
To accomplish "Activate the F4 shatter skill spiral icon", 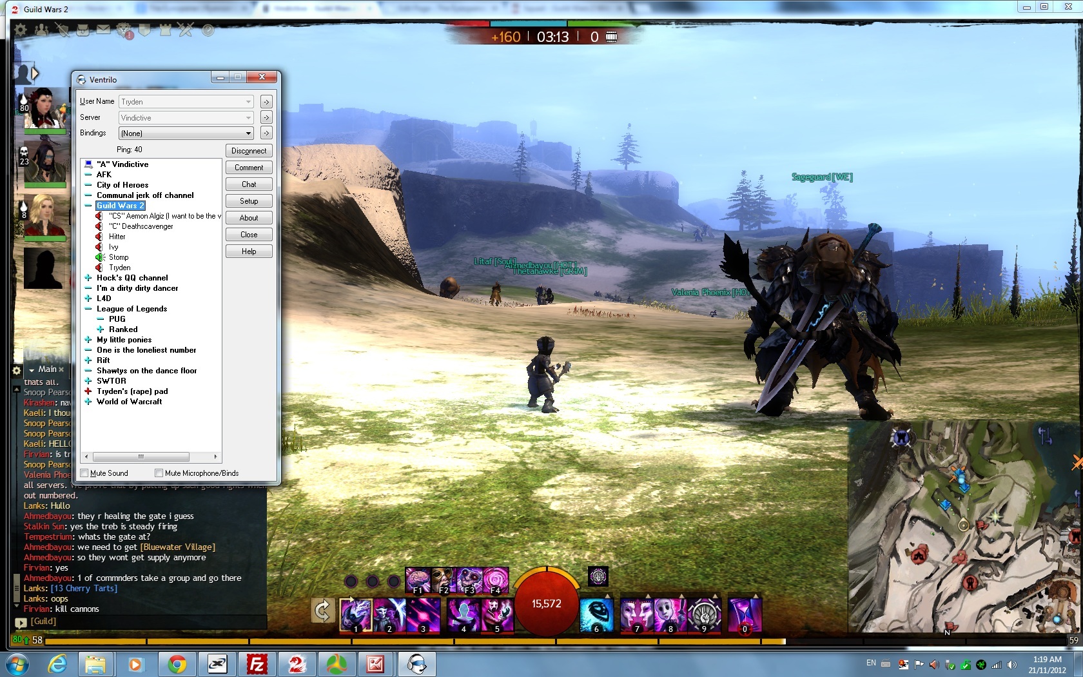I will (x=495, y=580).
